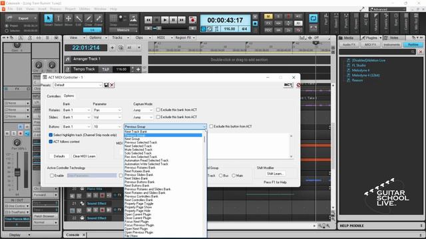Toggle the Snap grid icon
Viewport: 426px width, 239px height.
(113, 19)
